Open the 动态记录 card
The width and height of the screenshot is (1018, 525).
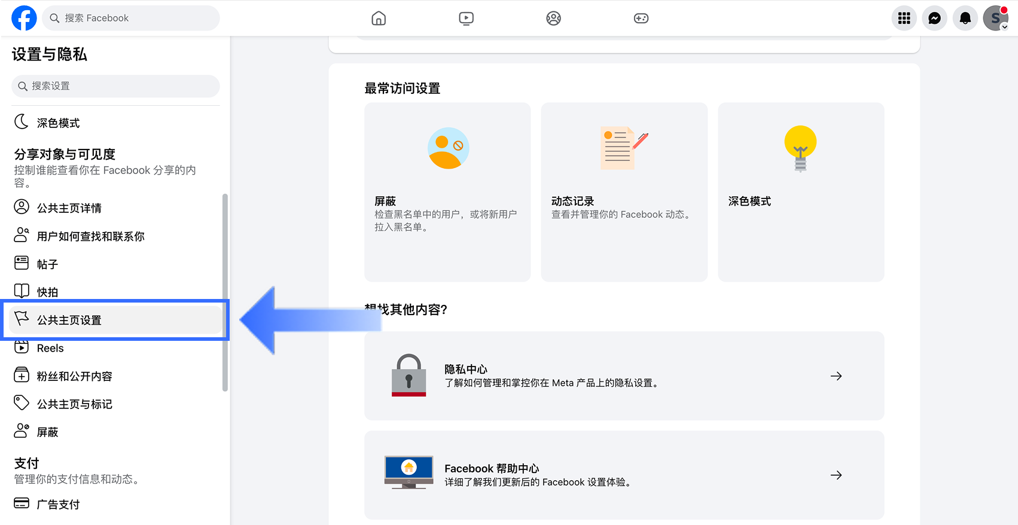point(624,192)
